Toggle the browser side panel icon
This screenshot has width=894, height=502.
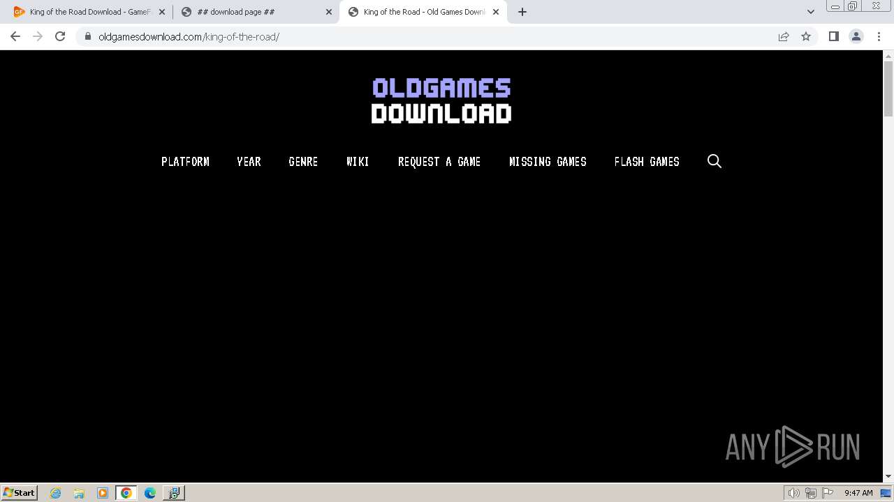833,36
